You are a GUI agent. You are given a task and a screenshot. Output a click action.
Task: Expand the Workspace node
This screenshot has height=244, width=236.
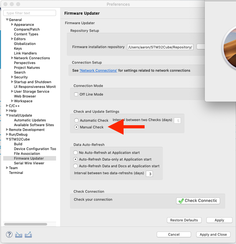click(12, 101)
